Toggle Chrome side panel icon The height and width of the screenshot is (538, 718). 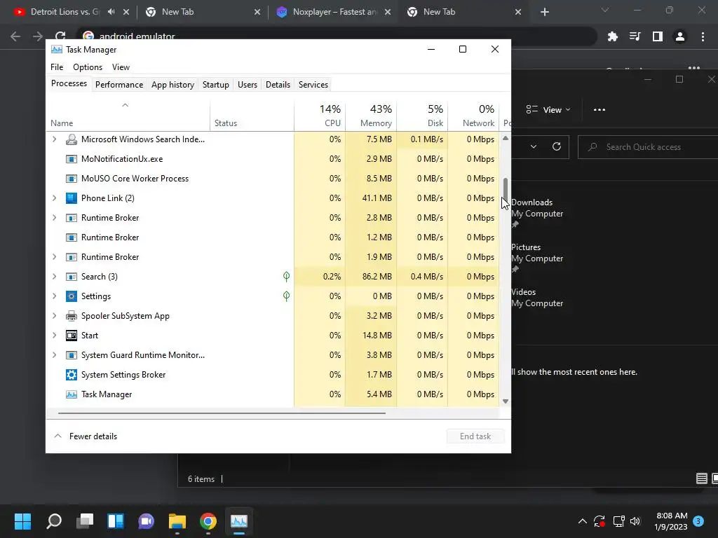click(658, 36)
